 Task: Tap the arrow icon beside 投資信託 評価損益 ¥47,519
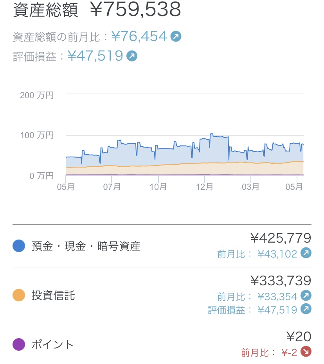pos(306,310)
